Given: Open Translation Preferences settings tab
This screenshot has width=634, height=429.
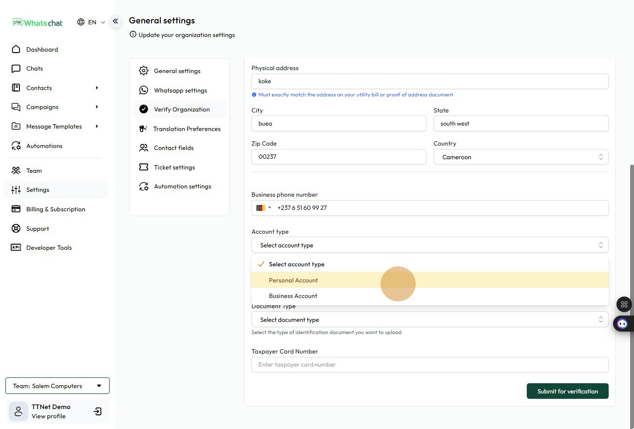Looking at the screenshot, I should coord(187,129).
